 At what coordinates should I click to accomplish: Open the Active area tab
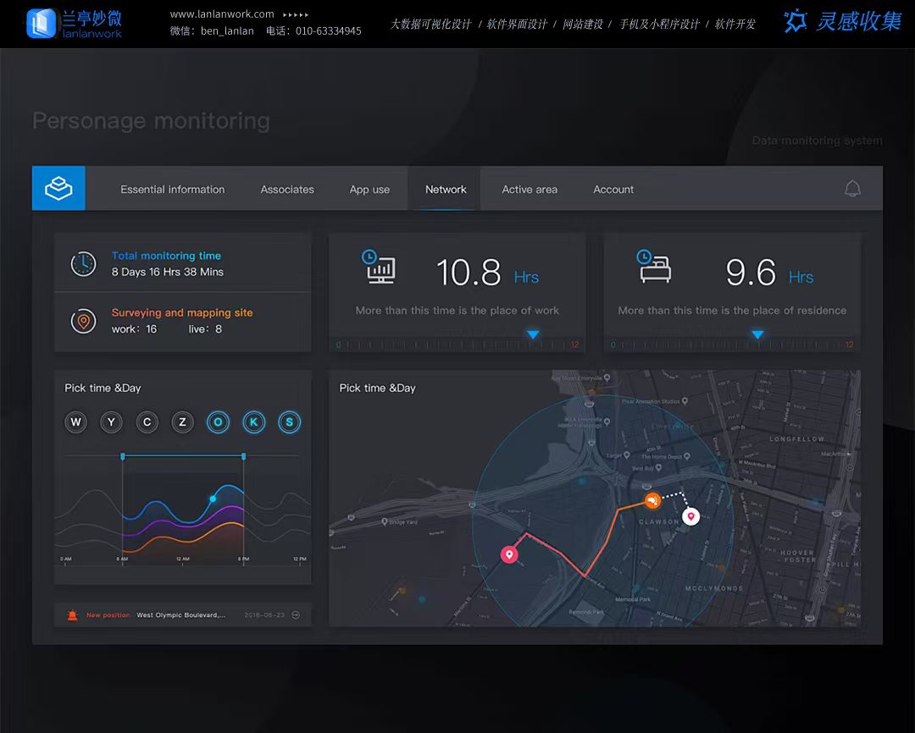coord(530,190)
